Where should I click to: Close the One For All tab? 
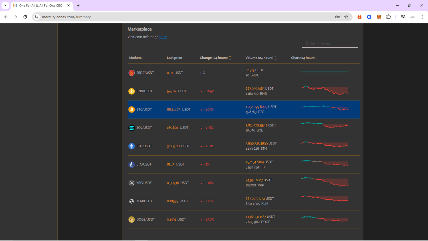(68, 5)
